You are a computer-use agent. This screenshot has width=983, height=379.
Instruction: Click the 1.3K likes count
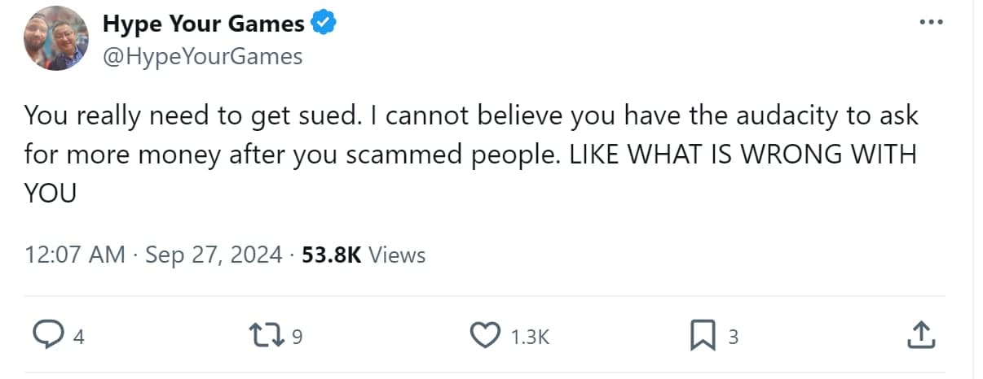pyautogui.click(x=531, y=336)
